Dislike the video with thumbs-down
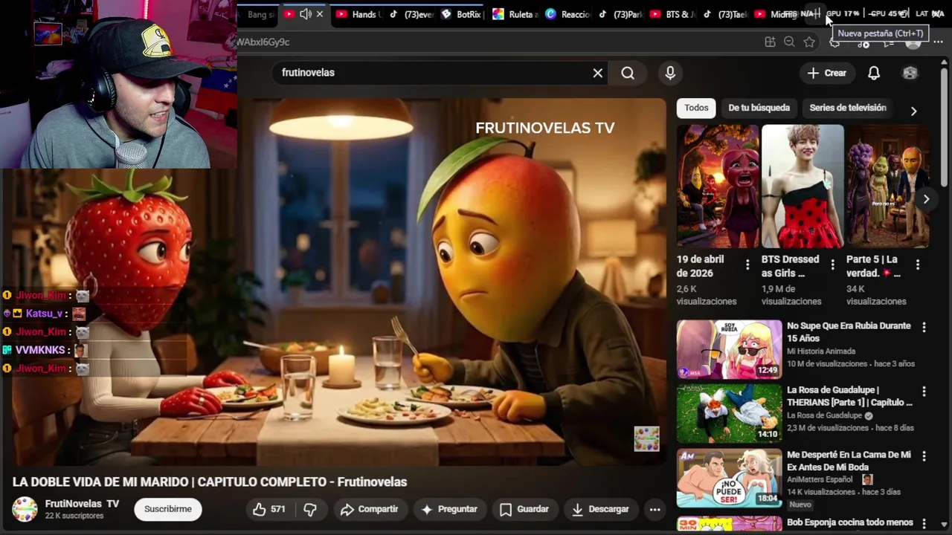 tap(310, 509)
